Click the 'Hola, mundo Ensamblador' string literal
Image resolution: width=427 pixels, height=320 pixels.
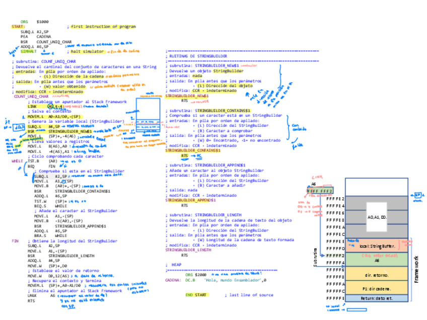coord(233,280)
